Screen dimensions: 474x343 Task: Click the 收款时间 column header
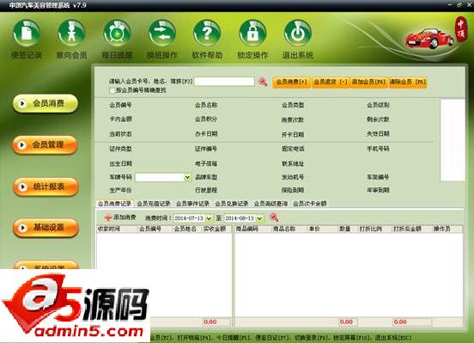click(117, 230)
